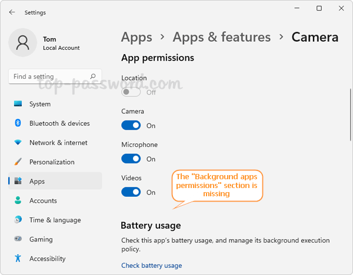Click the search magnifier icon
The image size is (353, 275).
(x=93, y=76)
